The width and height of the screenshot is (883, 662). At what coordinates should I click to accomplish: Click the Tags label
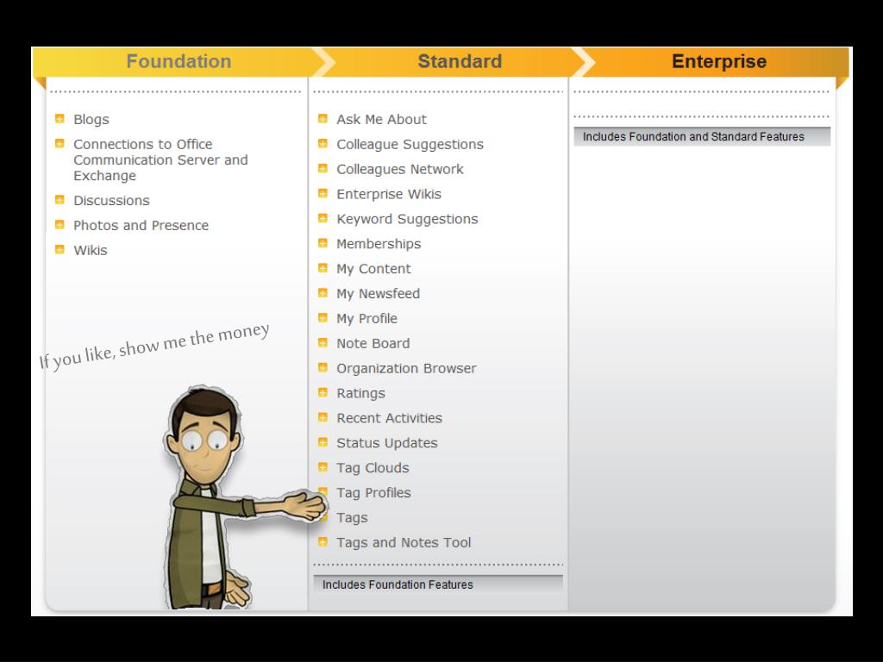(x=352, y=518)
